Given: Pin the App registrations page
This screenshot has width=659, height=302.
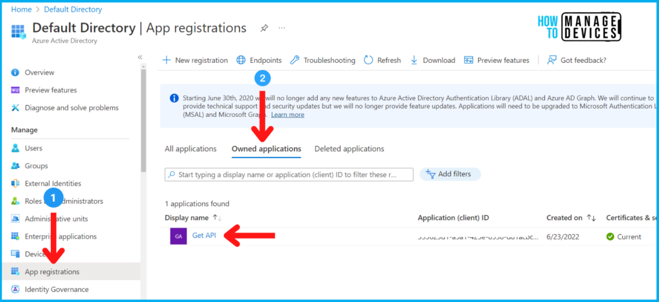Looking at the screenshot, I should point(264,28).
